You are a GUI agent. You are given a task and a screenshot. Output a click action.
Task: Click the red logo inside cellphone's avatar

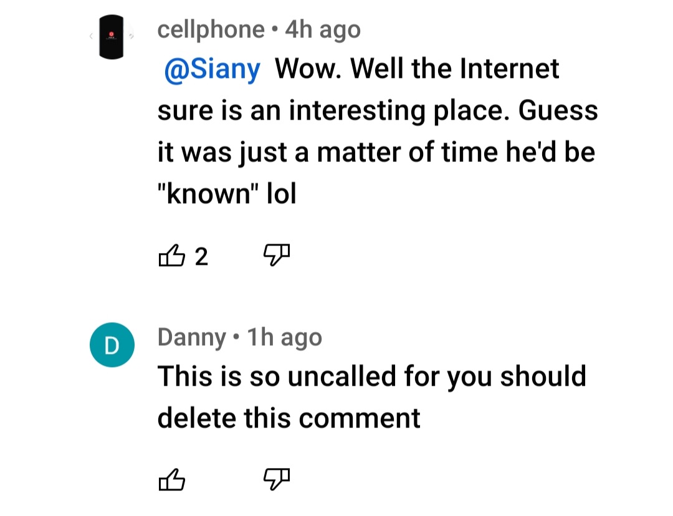pyautogui.click(x=112, y=34)
